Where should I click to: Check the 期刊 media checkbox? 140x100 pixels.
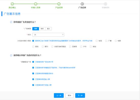click(x=43, y=46)
